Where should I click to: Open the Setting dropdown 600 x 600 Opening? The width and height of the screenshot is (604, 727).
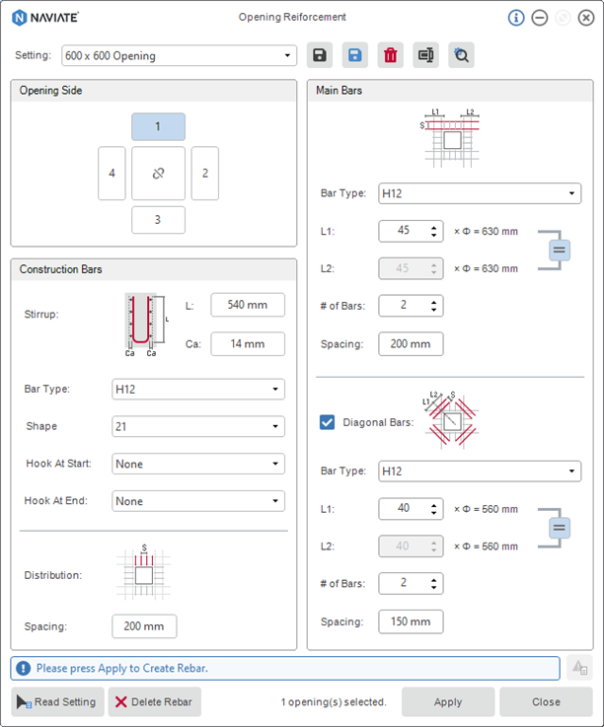179,56
